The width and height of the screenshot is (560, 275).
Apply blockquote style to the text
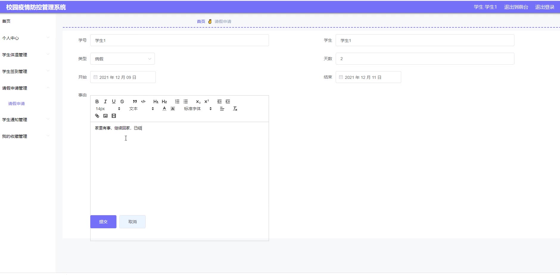pos(135,101)
